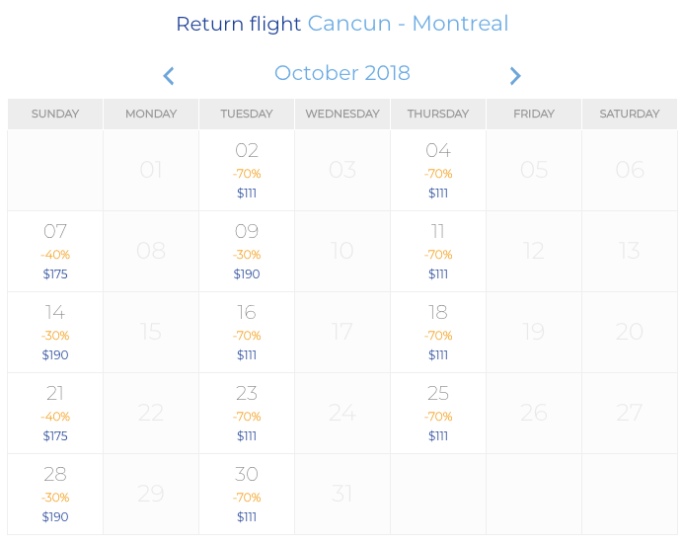683x543 pixels.
Task: Click the TUESDAY column header
Action: pyautogui.click(x=247, y=114)
